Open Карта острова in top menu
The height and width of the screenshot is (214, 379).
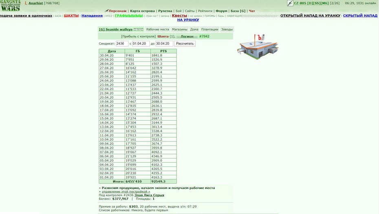point(142,11)
